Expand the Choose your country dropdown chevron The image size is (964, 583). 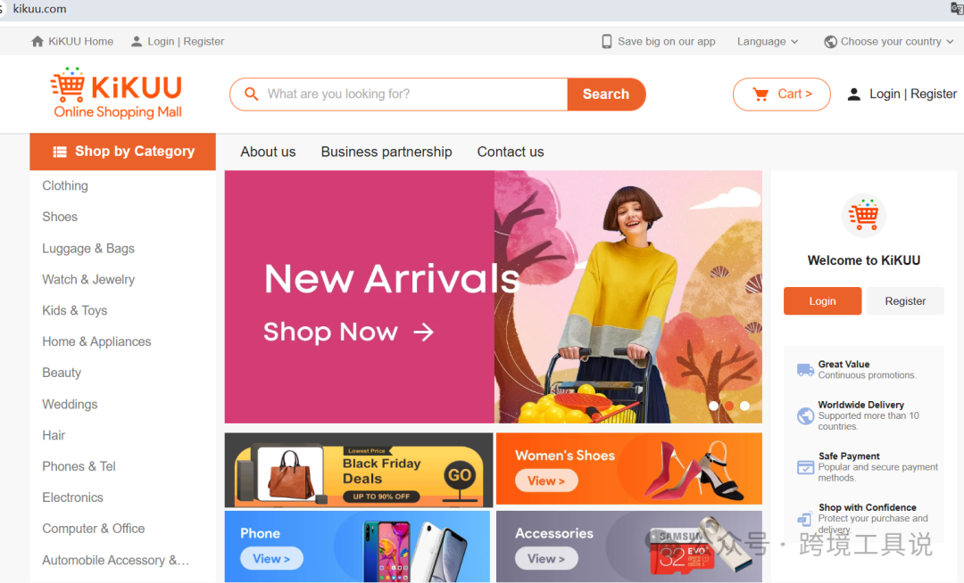click(950, 42)
